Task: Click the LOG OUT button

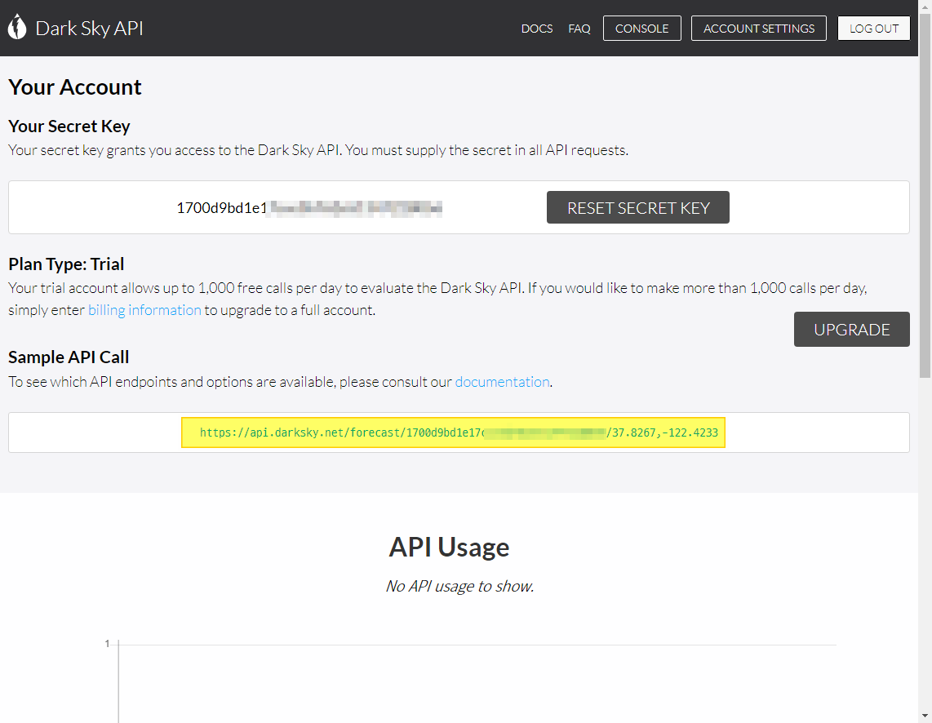Action: tap(874, 29)
